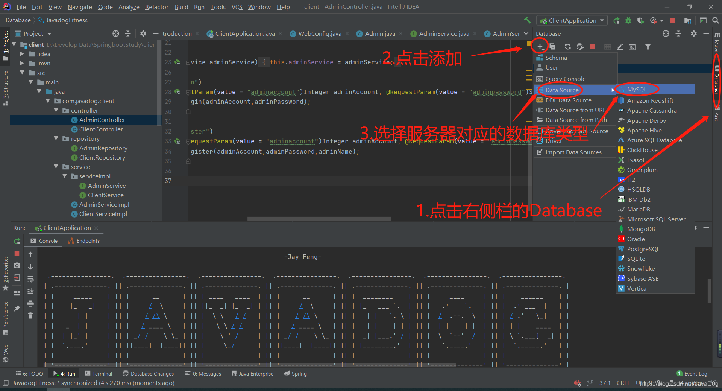Collapse the src folder
Screen dimensions: 722x391
pyautogui.click(x=22, y=73)
